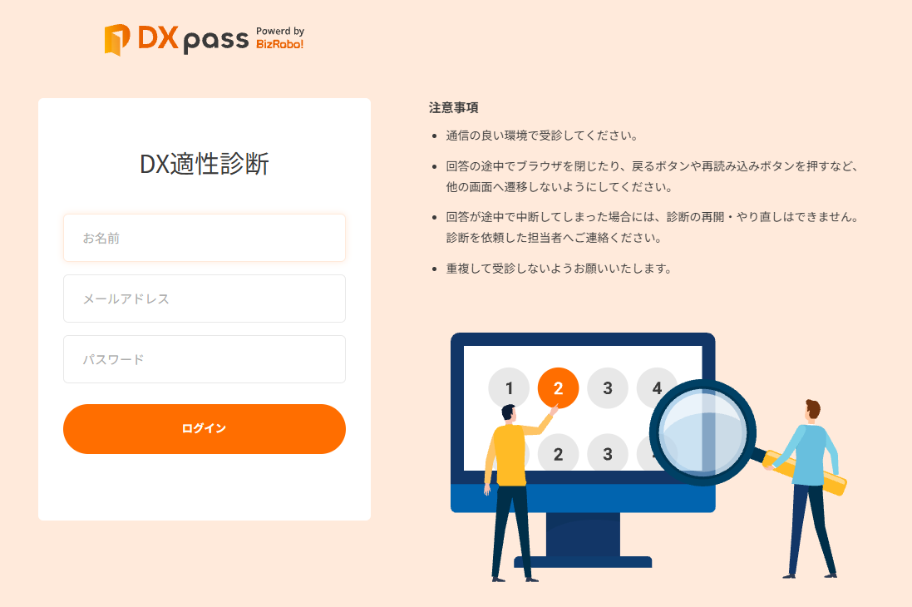
Task: Click top-row gray circle numbered 3
Action: coord(607,388)
